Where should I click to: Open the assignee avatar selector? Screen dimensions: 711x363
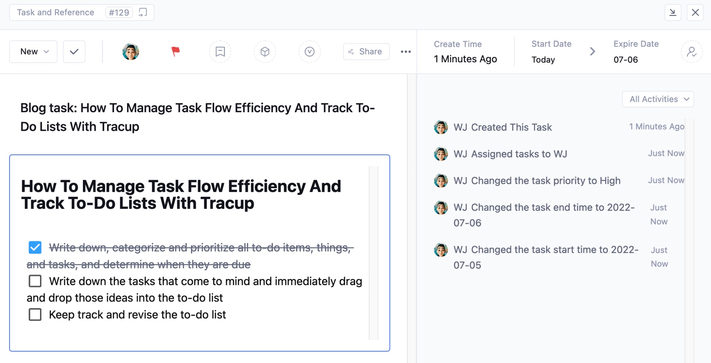(x=130, y=51)
